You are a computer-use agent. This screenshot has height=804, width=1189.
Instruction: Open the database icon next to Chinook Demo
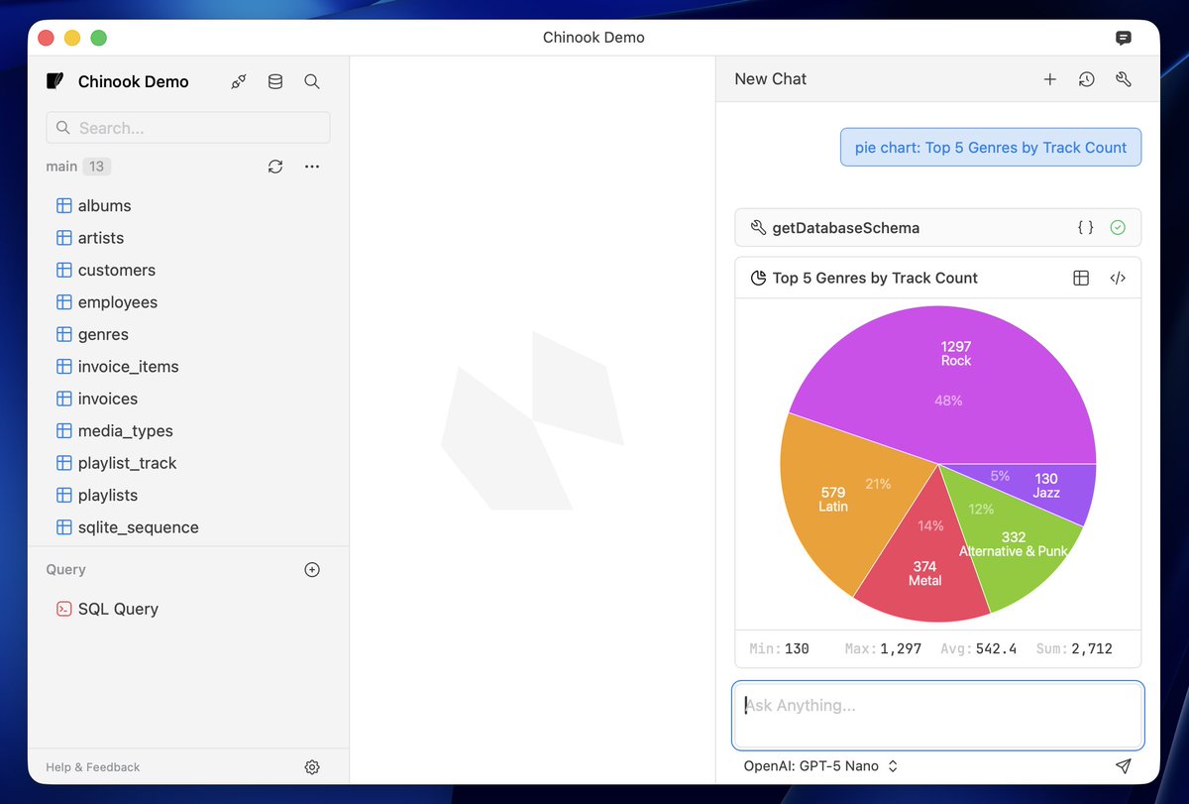[275, 81]
